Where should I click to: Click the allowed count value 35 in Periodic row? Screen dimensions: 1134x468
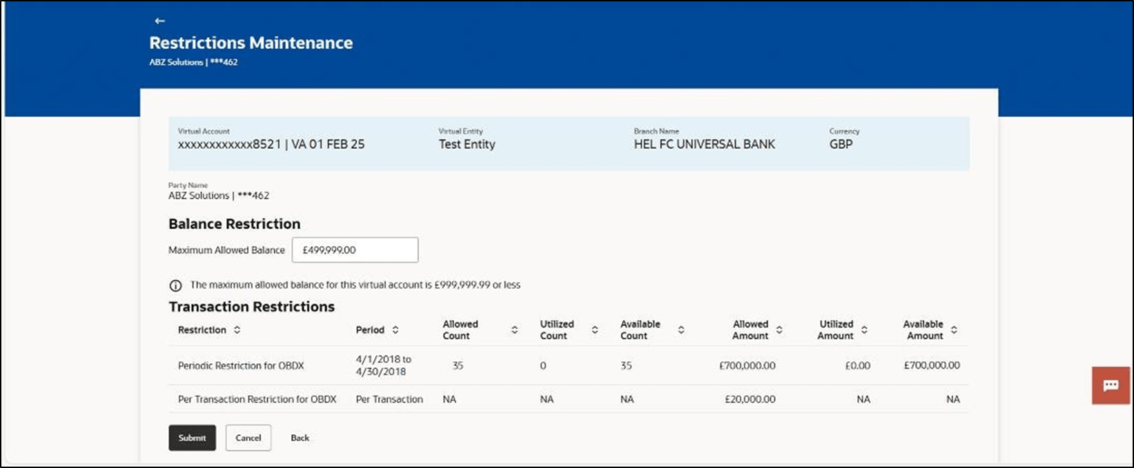pos(458,366)
